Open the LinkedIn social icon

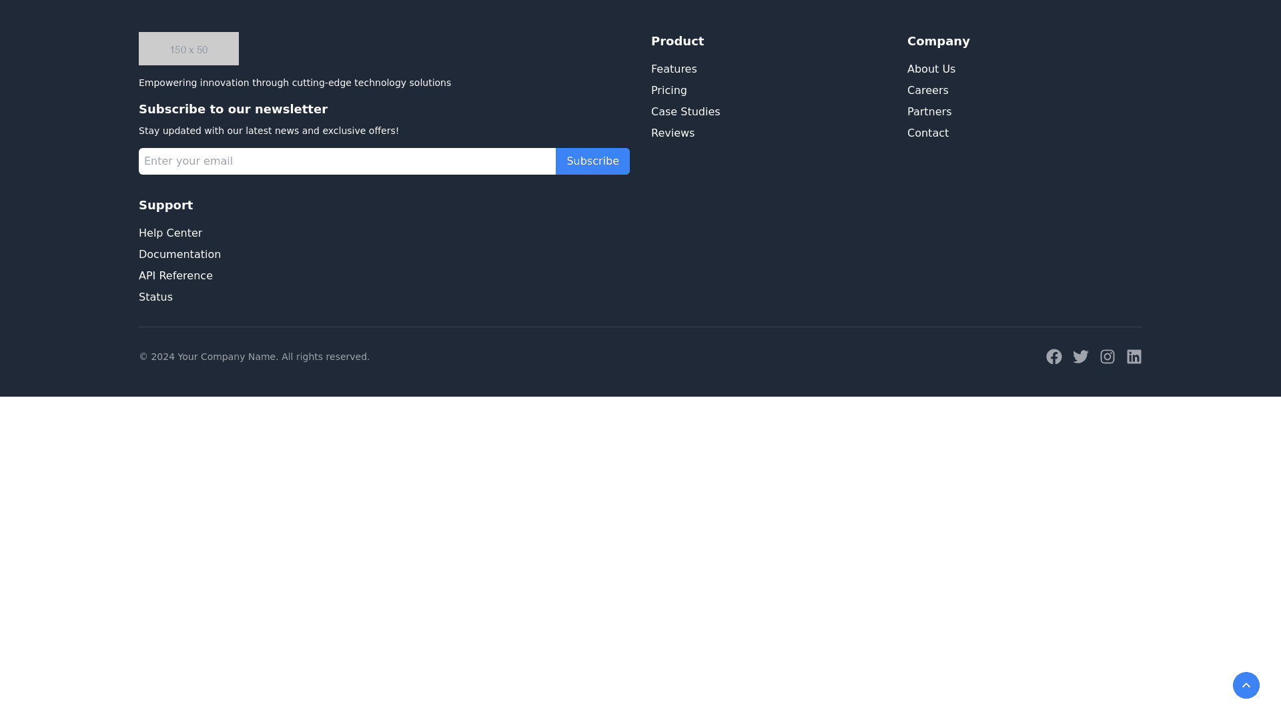click(x=1134, y=357)
